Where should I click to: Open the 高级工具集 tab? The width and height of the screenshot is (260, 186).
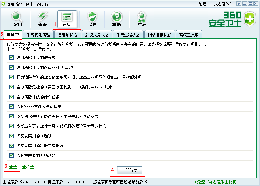(189, 35)
